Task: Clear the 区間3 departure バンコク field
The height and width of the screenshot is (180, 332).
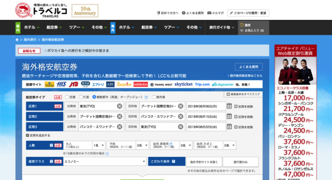Action: point(120,127)
